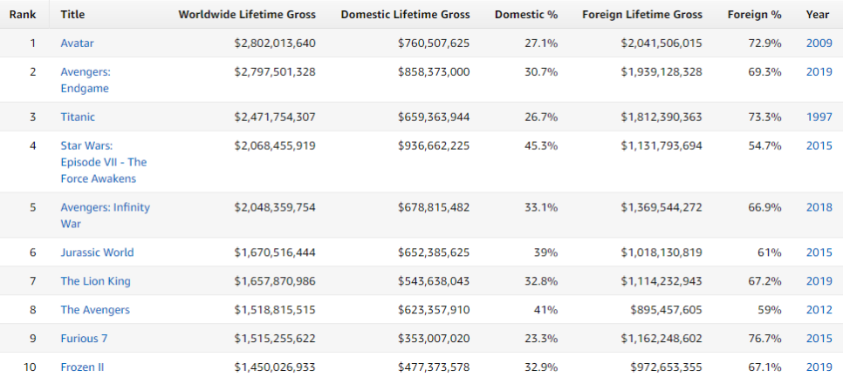Viewport: 843px width, 377px height.
Task: Open Star Wars: Episode VII title link
Action: click(x=104, y=162)
